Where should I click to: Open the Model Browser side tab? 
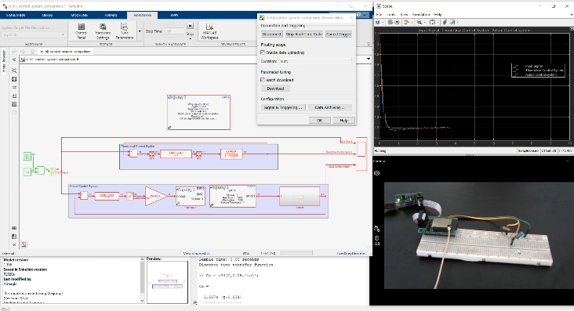click(x=4, y=60)
